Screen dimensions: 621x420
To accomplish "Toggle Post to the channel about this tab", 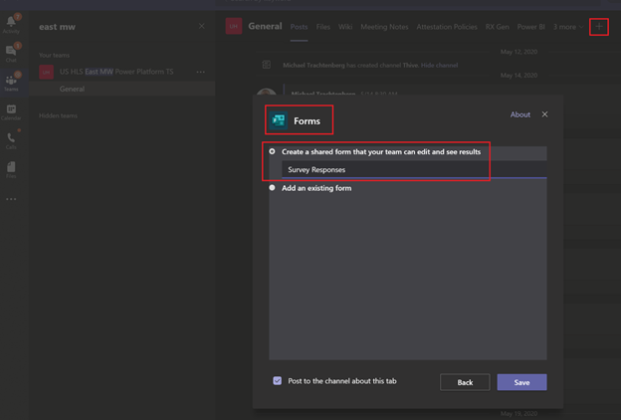I will pos(278,381).
